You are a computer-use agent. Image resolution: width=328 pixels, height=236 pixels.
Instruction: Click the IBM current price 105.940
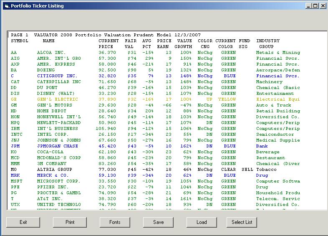106,129
